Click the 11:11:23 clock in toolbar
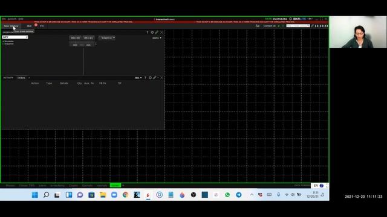 point(321,26)
